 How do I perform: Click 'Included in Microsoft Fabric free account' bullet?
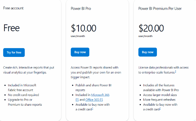click(22, 88)
